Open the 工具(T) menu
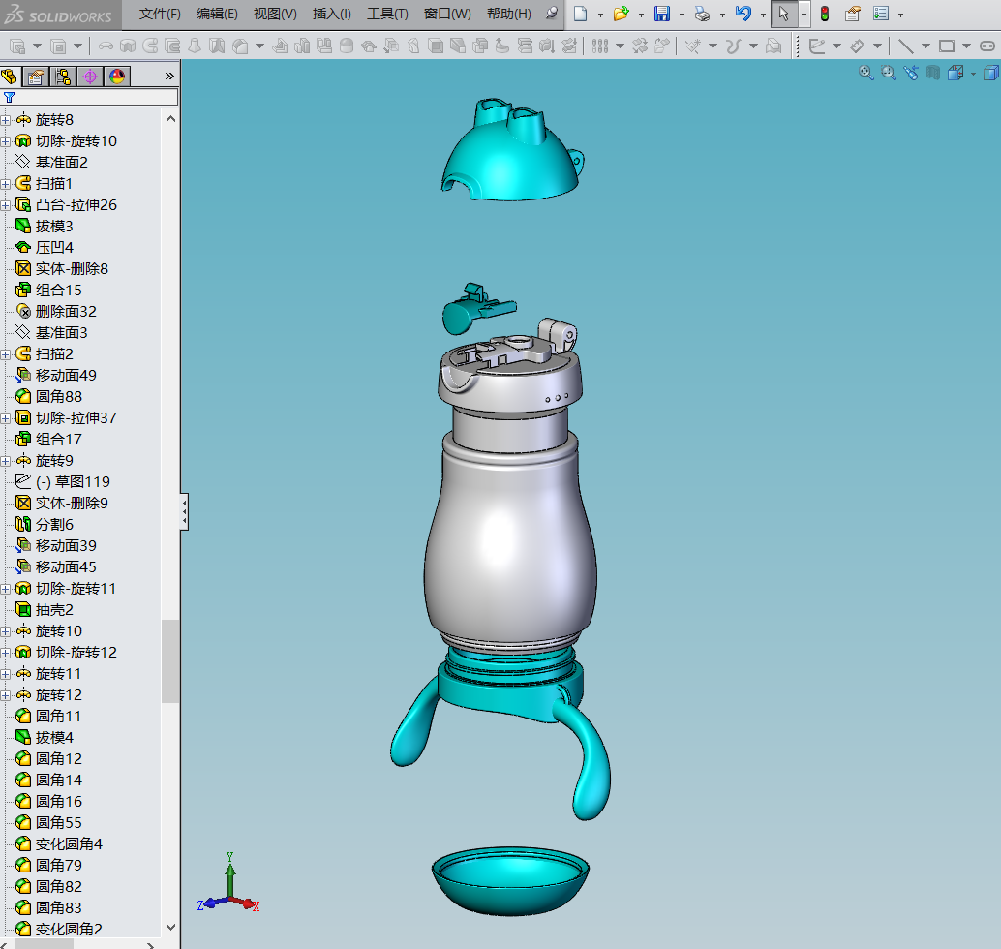Screen dimensions: 1001x949 point(387,15)
